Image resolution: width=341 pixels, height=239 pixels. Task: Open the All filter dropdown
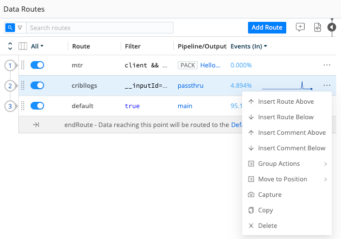[x=37, y=47]
